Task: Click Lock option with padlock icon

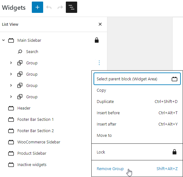Action: click(137, 152)
